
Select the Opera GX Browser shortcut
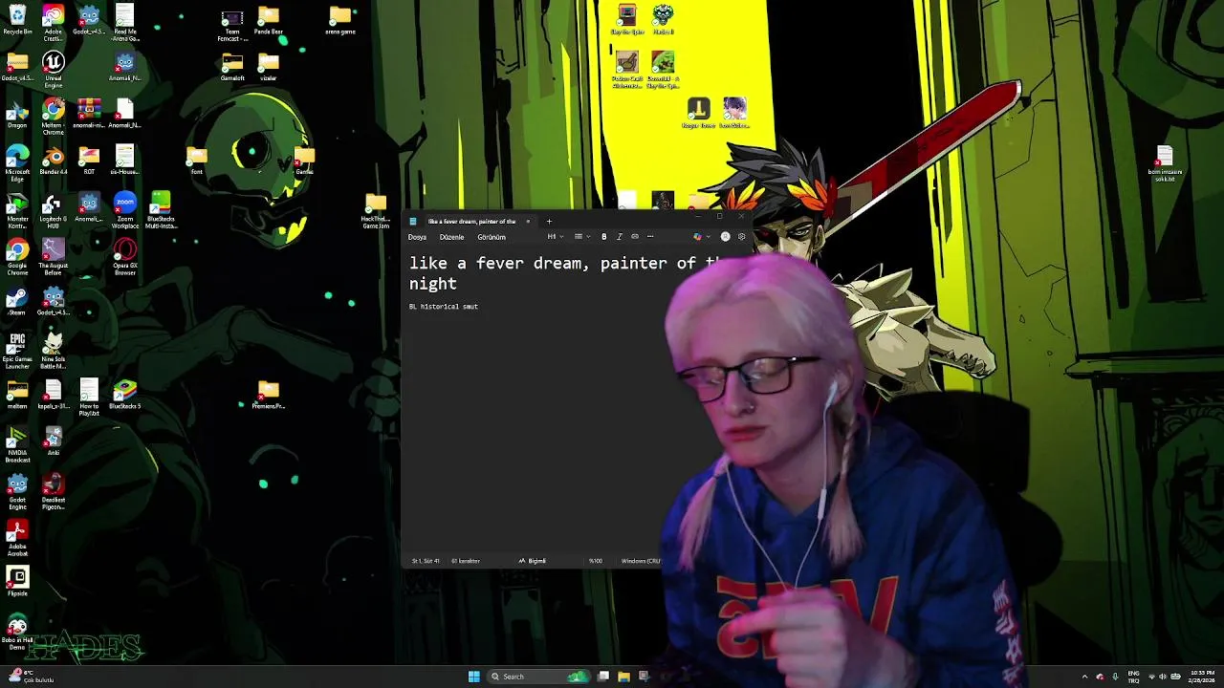[x=124, y=256]
